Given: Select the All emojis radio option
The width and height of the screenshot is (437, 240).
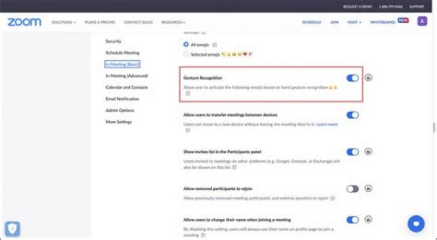Looking at the screenshot, I should click(x=186, y=44).
